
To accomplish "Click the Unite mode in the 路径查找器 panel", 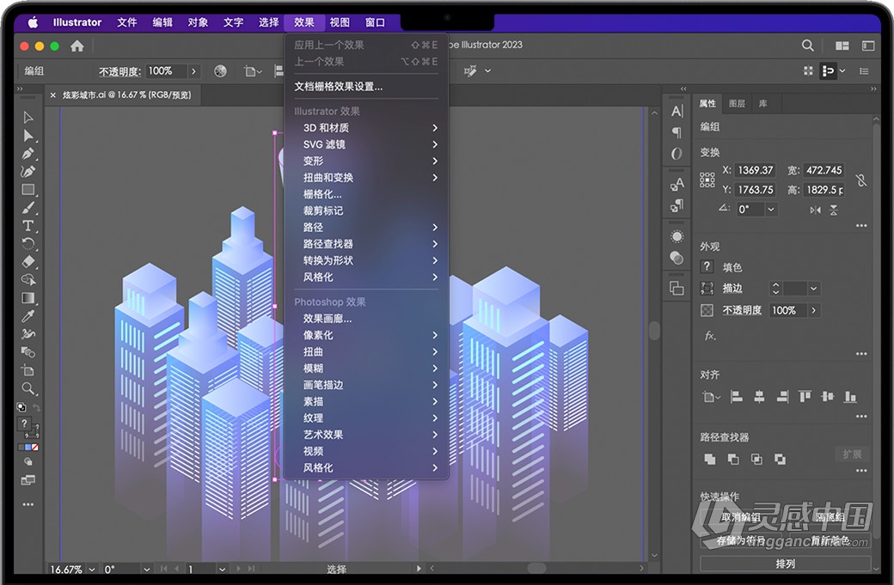I will click(709, 459).
